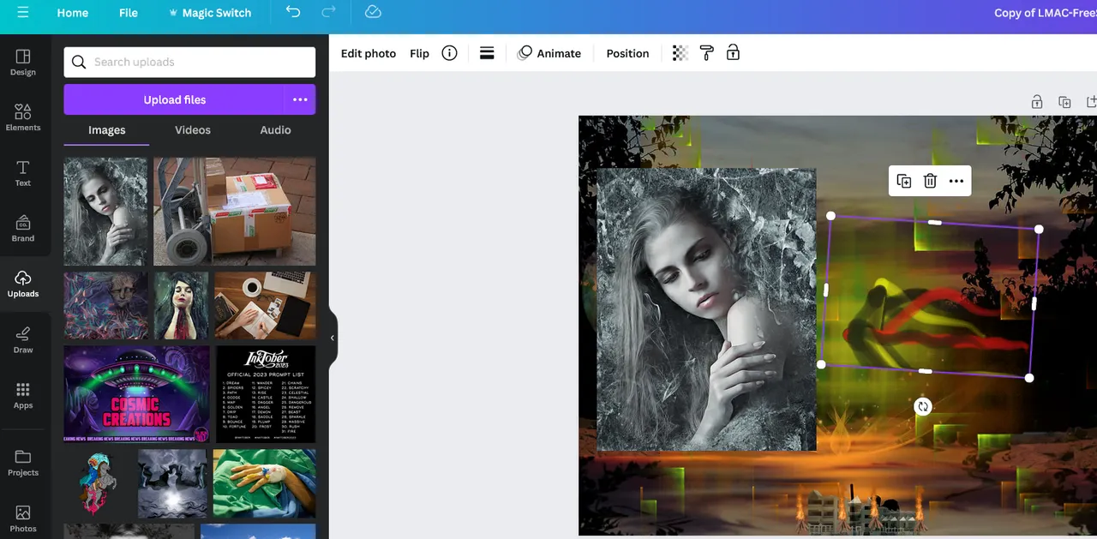Select the copy style paint roller icon
The height and width of the screenshot is (539, 1097).
(x=706, y=53)
